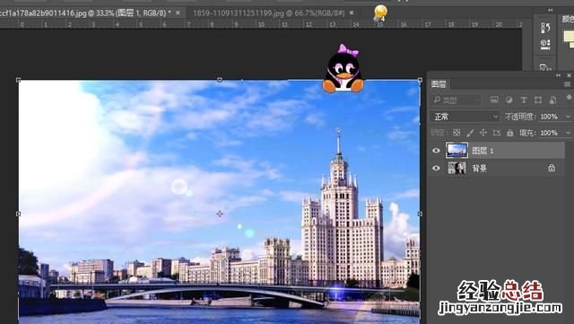Viewport: 574px width, 324px height.
Task: Filter layers by type (T) icon
Action: (524, 100)
